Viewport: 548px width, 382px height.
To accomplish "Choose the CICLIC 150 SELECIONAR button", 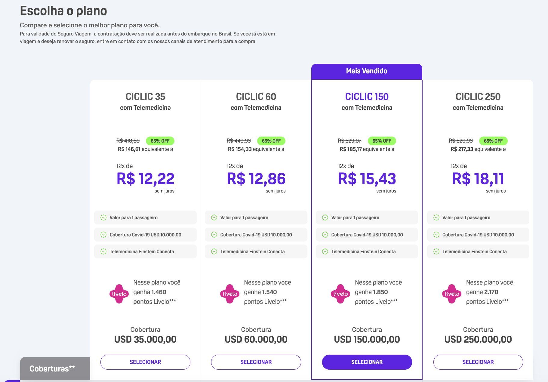I will pos(367,362).
